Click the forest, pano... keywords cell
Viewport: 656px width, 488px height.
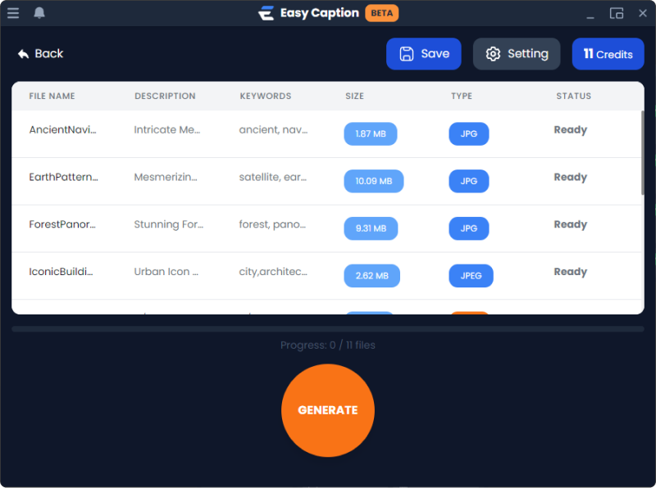[x=272, y=224]
